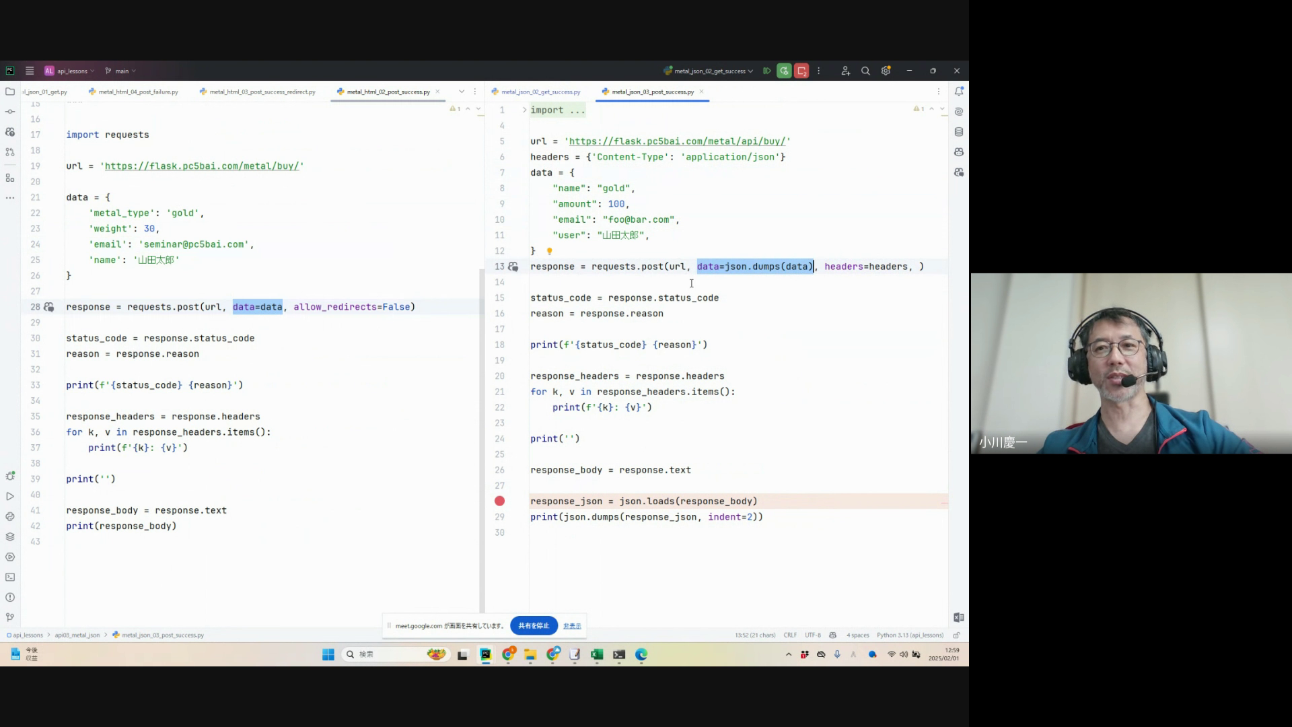
Task: Click the Debug run icon in toolbar
Action: pos(784,71)
